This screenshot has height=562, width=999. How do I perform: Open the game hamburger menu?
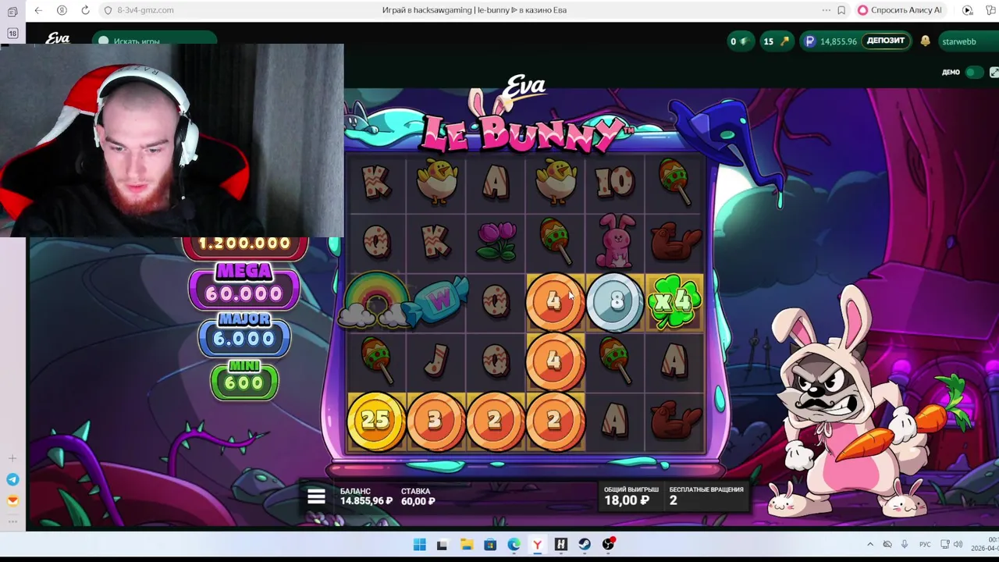click(x=316, y=496)
